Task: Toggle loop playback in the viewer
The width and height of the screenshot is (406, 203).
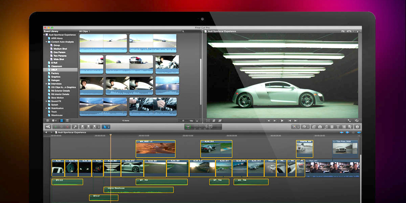Action: (x=356, y=121)
